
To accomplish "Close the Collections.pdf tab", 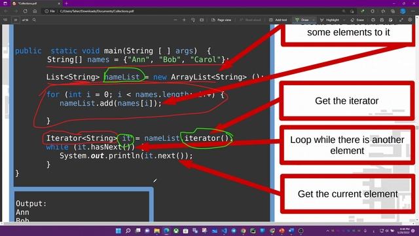I will [59, 3].
